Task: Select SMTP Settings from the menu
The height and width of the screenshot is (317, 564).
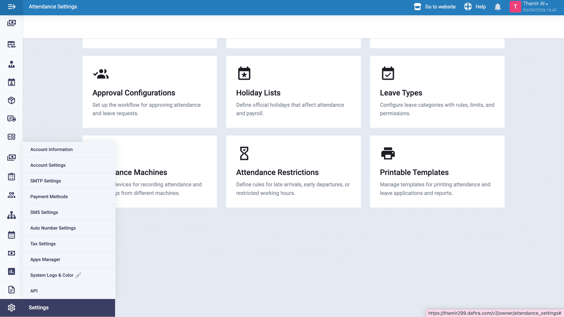Action: pos(69,181)
